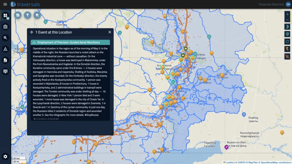Select the blue pin marker above Shakhty
This screenshot has width=292, height=164.
[x=244, y=114]
